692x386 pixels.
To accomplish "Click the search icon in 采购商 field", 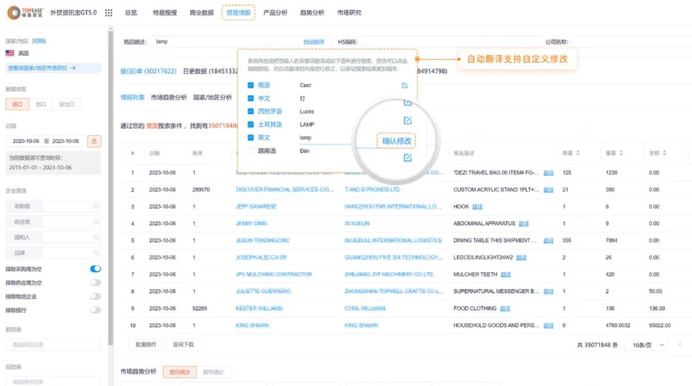I will point(95,206).
